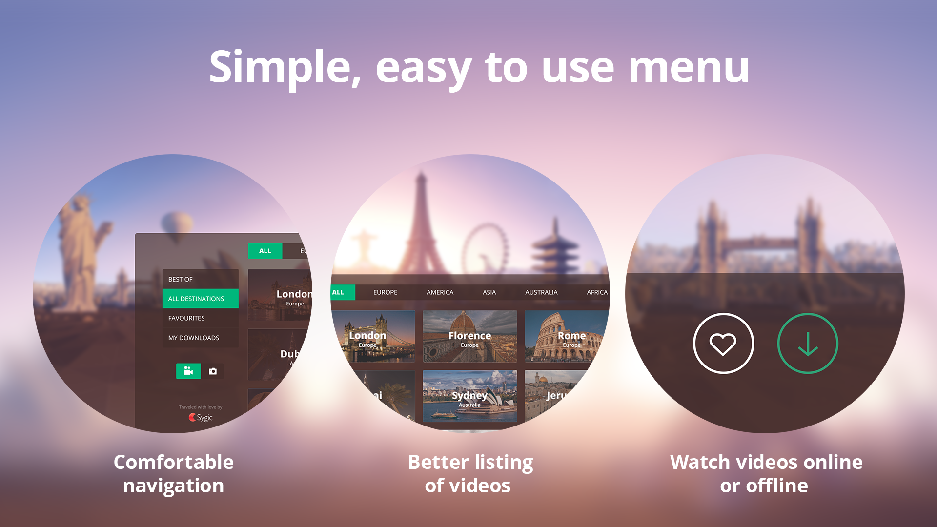Click the heart/favourites icon
Image resolution: width=937 pixels, height=527 pixels.
point(723,343)
